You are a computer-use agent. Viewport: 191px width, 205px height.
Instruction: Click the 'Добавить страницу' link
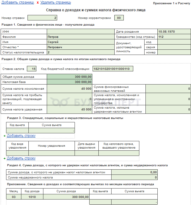pyautogui.click(x=18, y=2)
